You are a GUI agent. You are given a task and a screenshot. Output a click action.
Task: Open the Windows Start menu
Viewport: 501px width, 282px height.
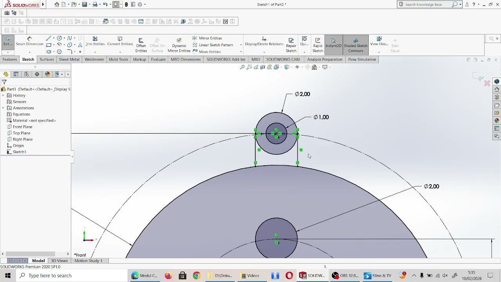pyautogui.click(x=8, y=275)
